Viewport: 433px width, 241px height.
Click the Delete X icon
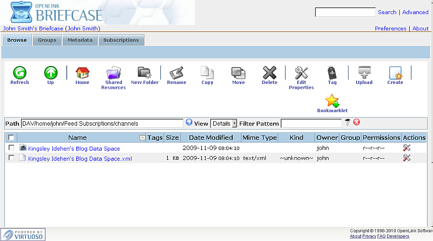pyautogui.click(x=269, y=73)
